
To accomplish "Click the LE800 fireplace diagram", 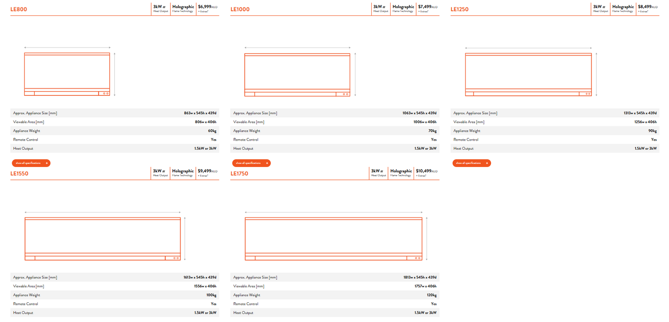I will tap(67, 74).
